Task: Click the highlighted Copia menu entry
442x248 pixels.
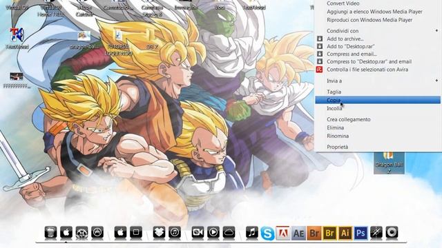Action: (378, 100)
